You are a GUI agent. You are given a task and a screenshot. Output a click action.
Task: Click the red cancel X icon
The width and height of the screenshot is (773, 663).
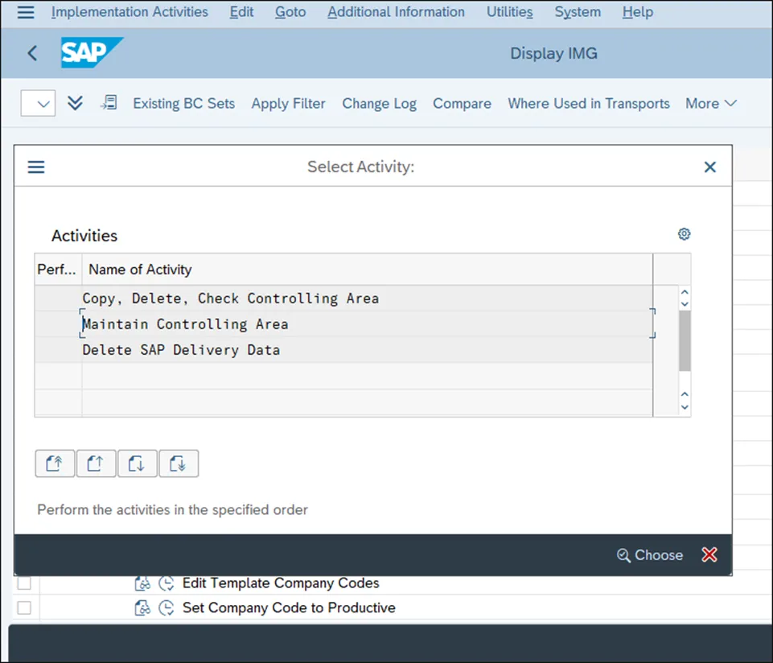[709, 554]
